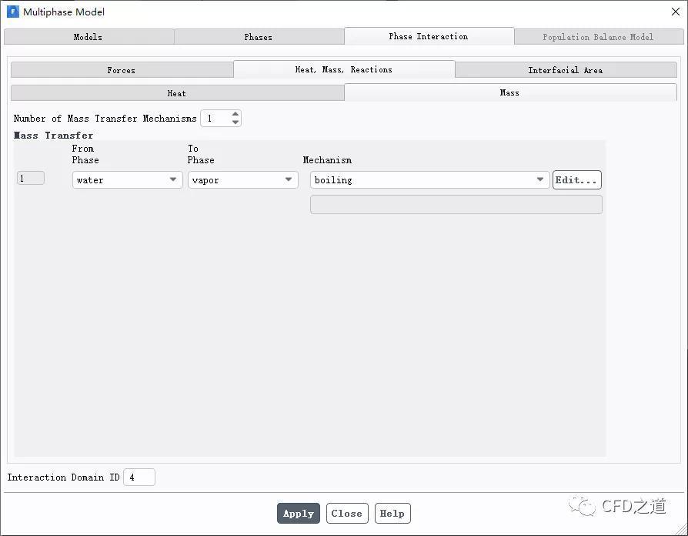Screen dimensions: 688x536
Task: Expand the boiling Mechanism dropdown
Action: (x=430, y=180)
